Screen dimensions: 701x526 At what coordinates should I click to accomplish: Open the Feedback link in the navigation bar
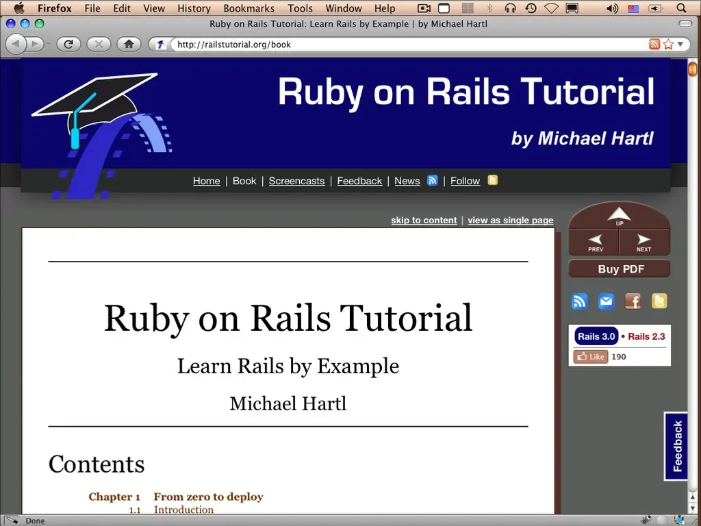[360, 181]
